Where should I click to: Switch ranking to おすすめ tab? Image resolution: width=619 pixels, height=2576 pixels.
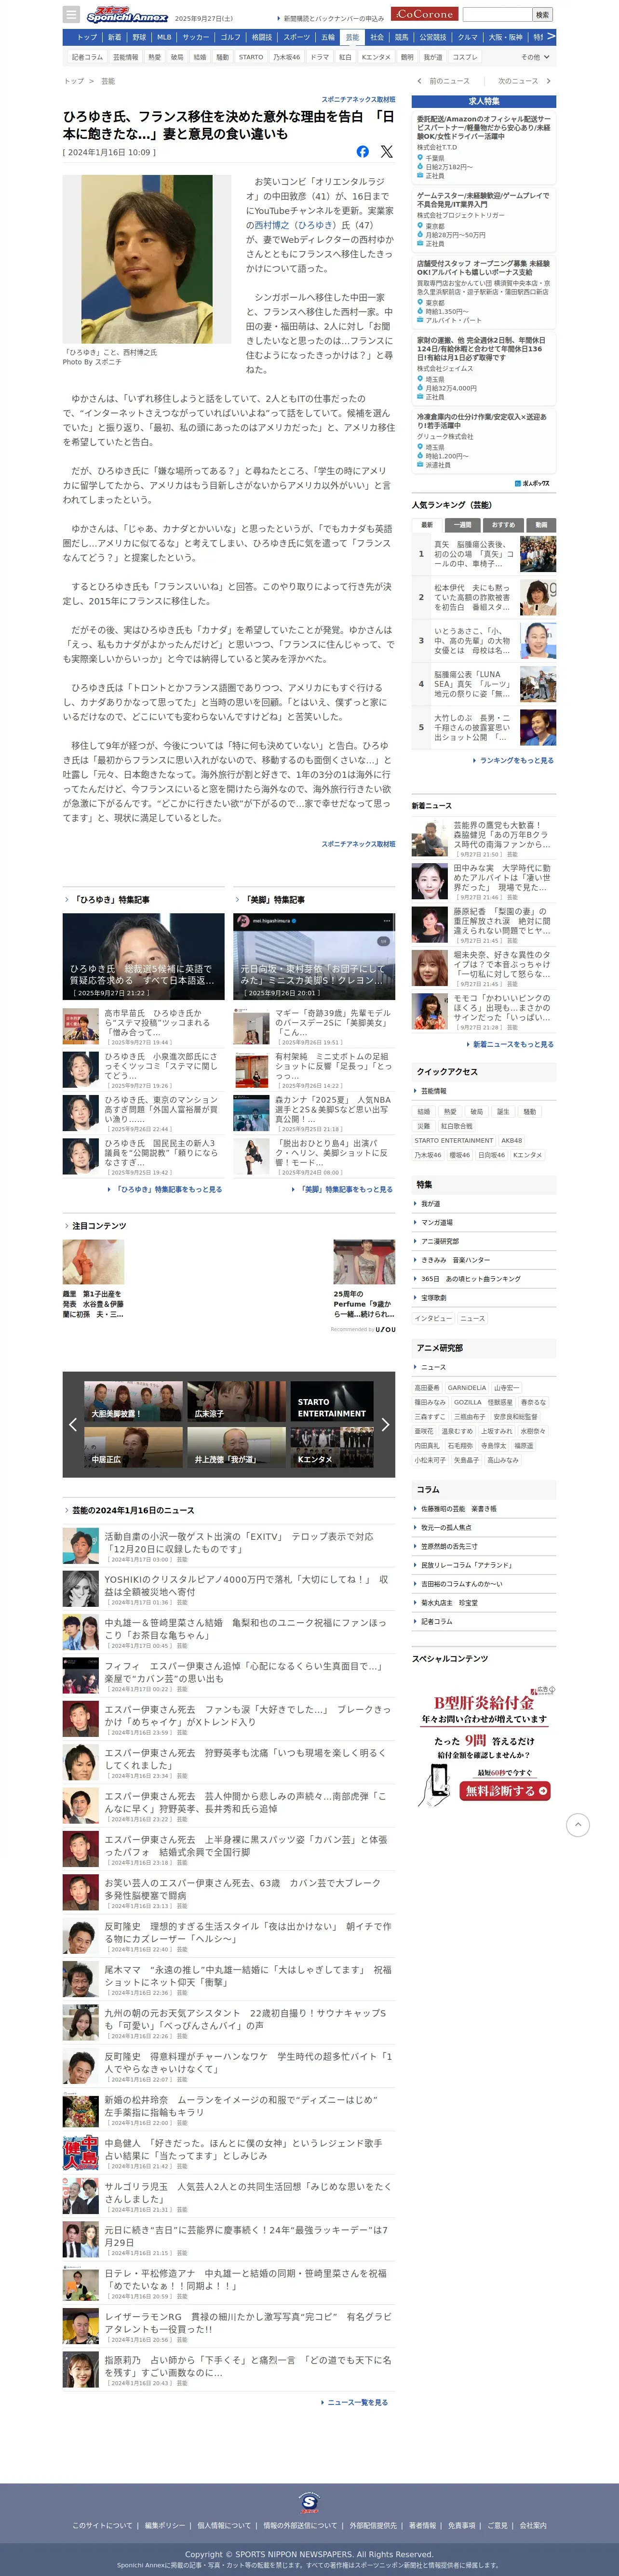click(x=503, y=525)
